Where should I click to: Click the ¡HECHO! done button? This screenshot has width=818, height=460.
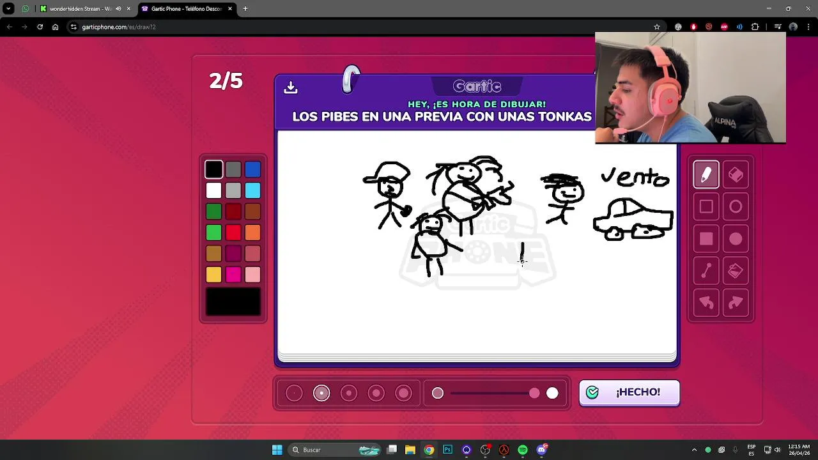[629, 392]
